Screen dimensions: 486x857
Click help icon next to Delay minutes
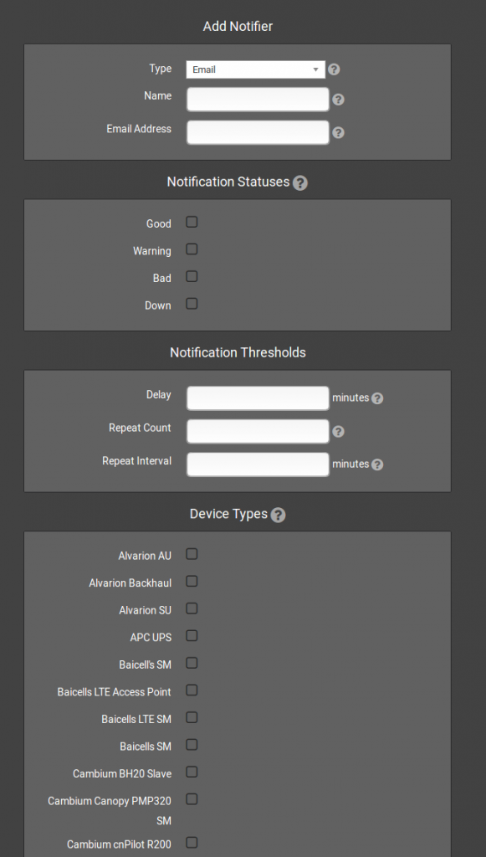click(x=377, y=398)
